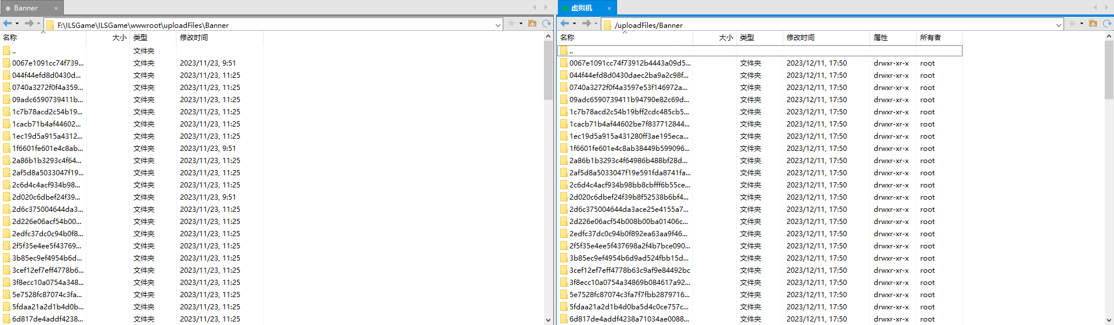Sort local files by 名称 column
Screen dimensions: 1114x325
[43, 38]
